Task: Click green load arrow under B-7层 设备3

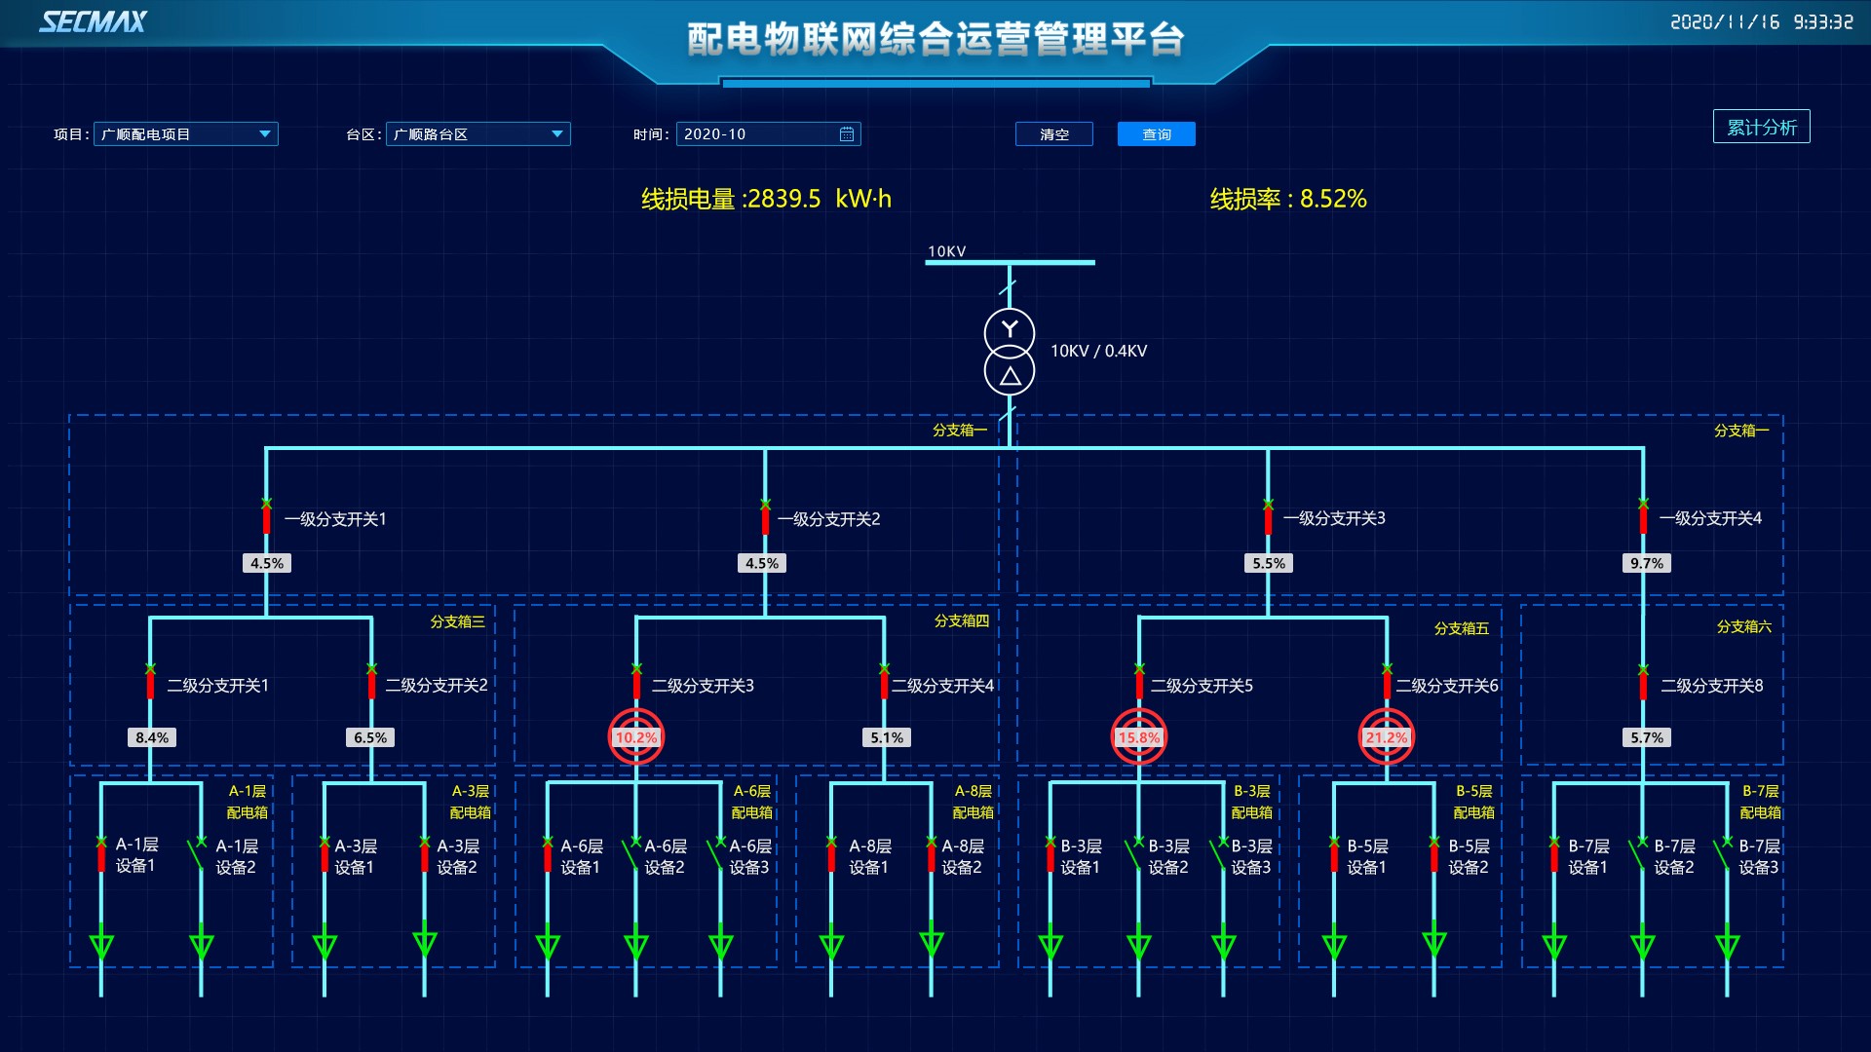Action: click(1727, 945)
